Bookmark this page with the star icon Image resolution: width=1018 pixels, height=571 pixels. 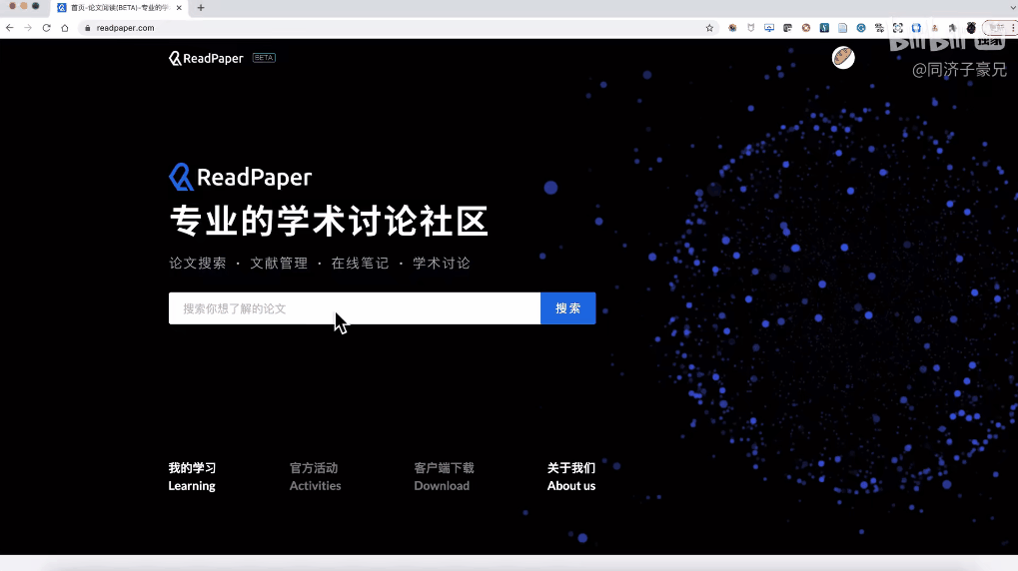tap(709, 28)
